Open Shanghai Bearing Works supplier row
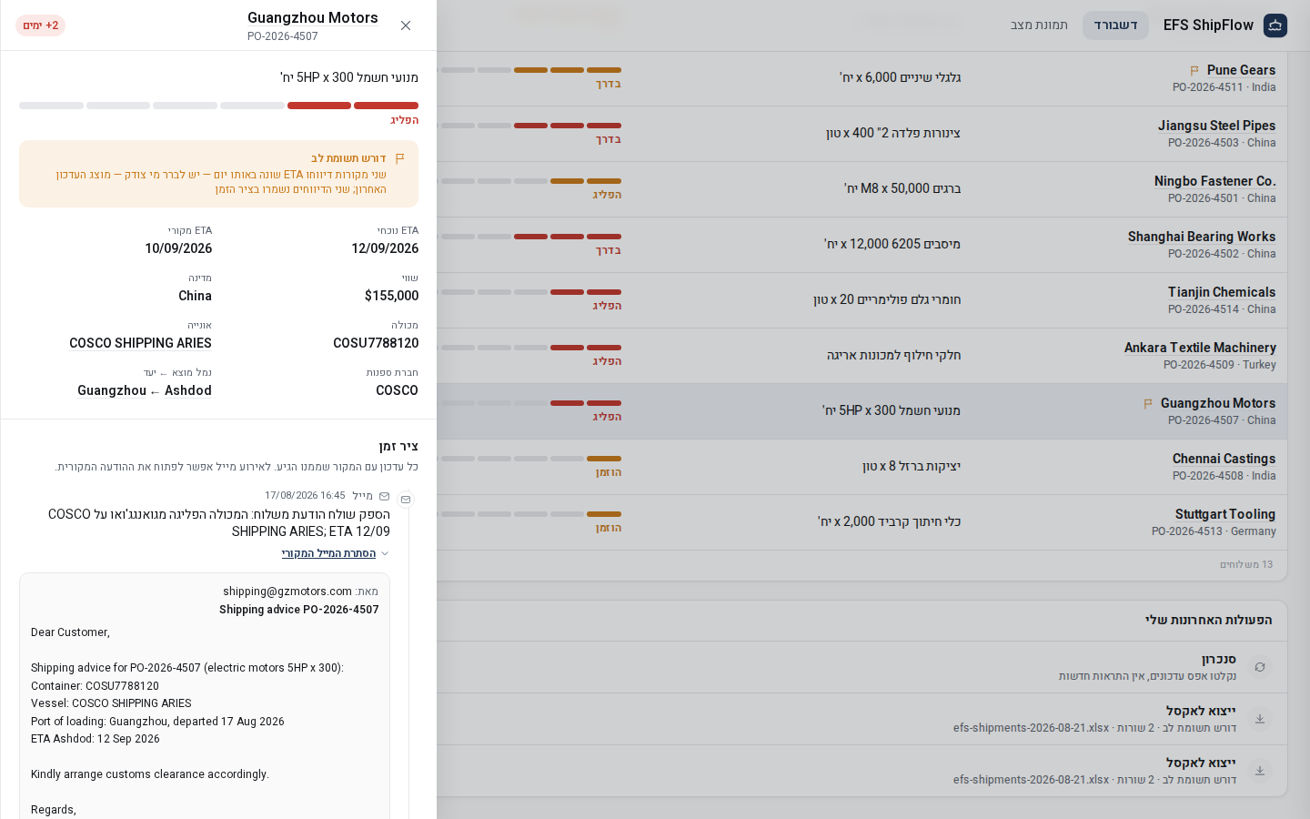 point(1202,237)
